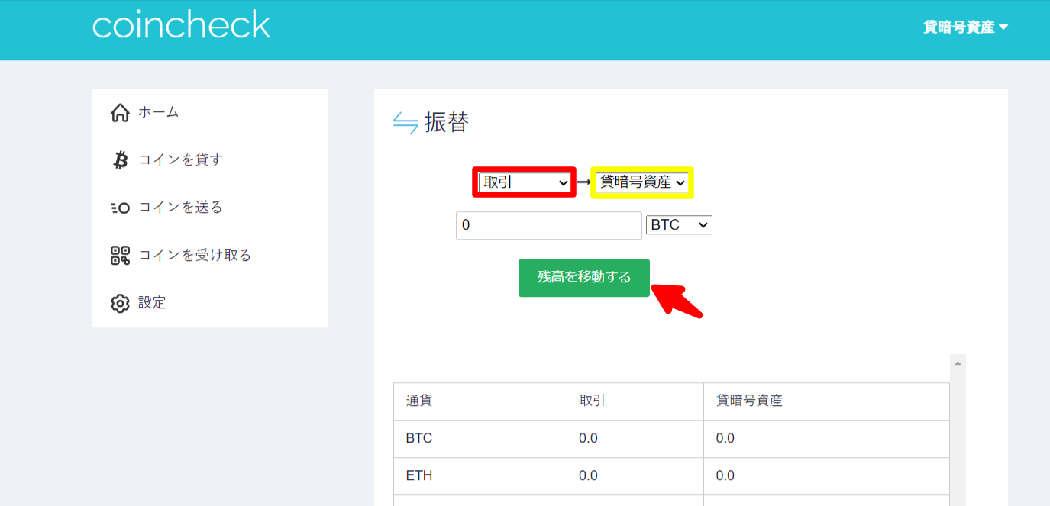This screenshot has height=506, width=1050.
Task: Click the 残高を移動する button
Action: pyautogui.click(x=583, y=278)
